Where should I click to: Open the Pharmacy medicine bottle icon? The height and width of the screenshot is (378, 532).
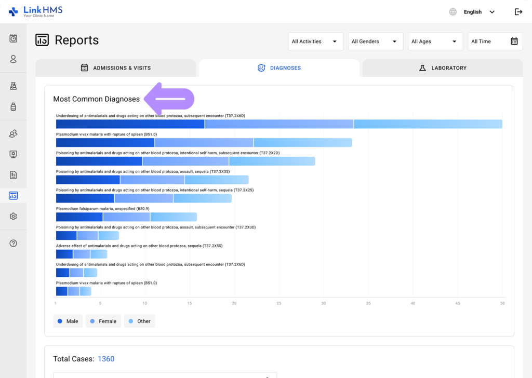13,106
